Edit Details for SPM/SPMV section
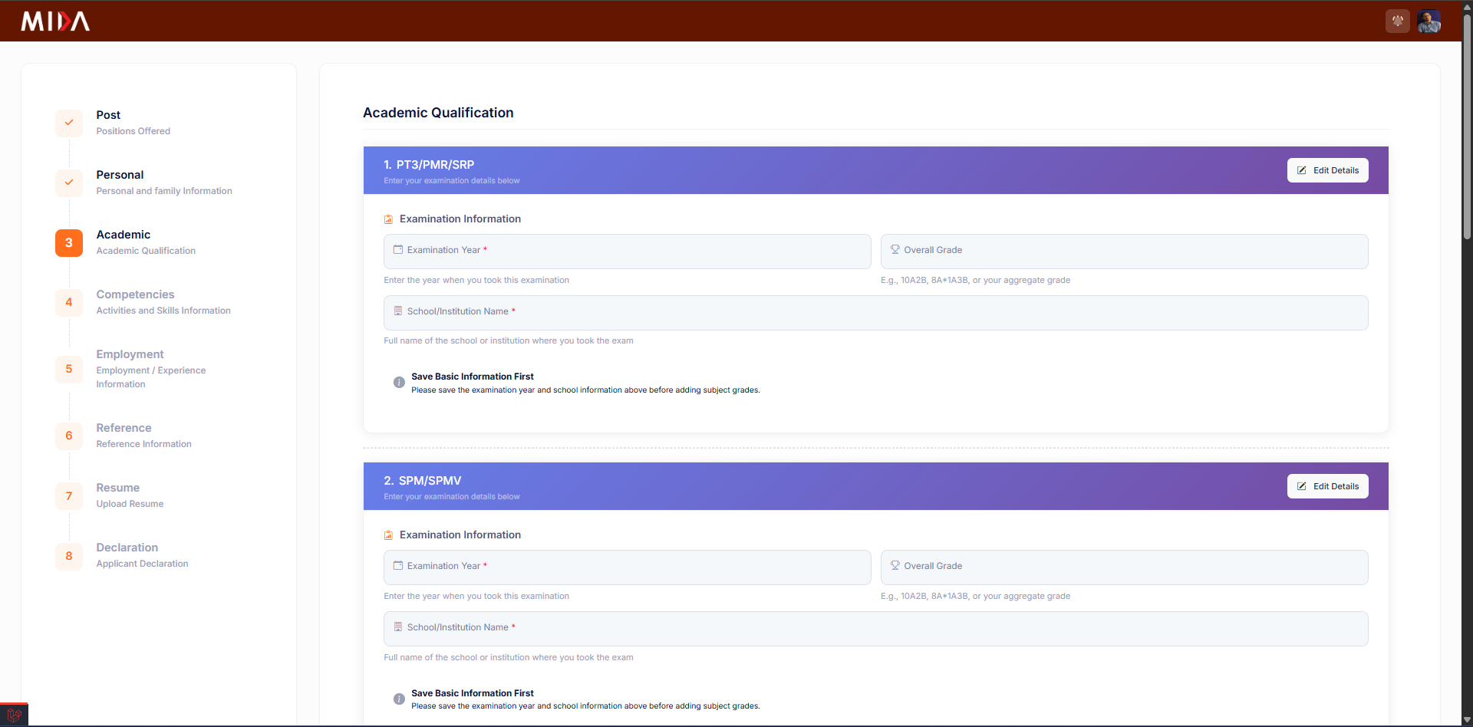This screenshot has width=1473, height=727. coord(1327,486)
